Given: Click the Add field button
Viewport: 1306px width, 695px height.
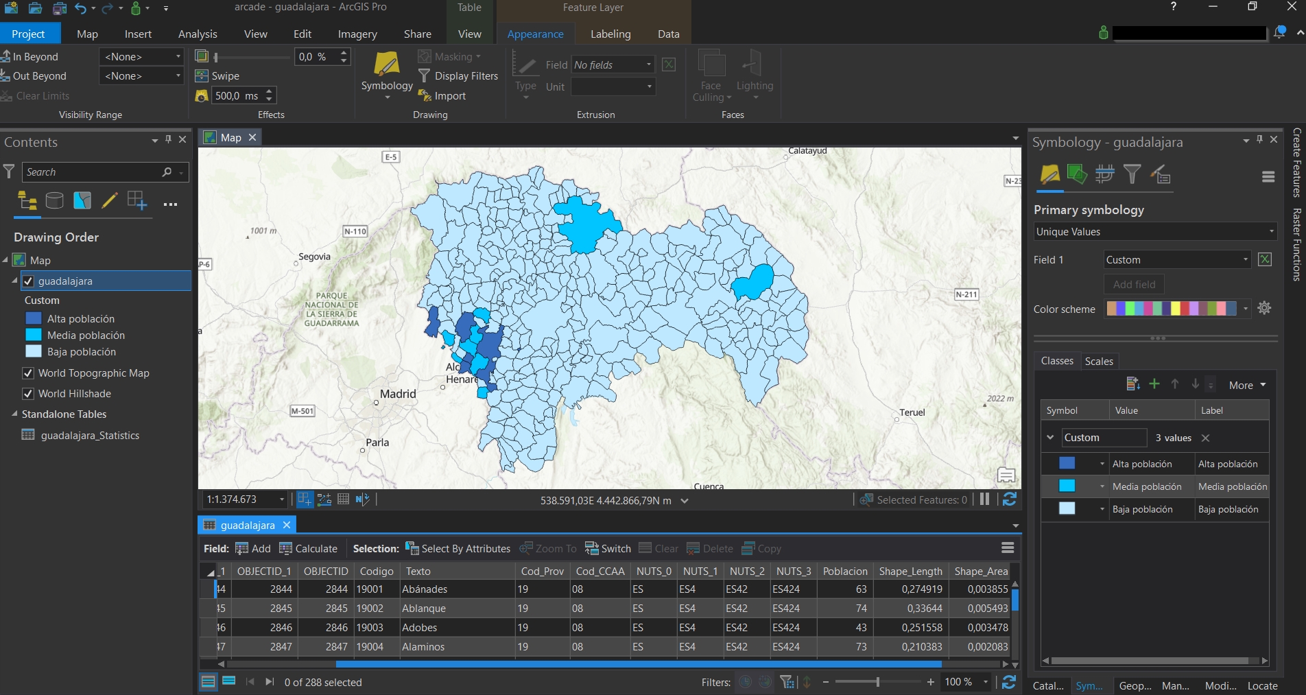Looking at the screenshot, I should click(1133, 283).
